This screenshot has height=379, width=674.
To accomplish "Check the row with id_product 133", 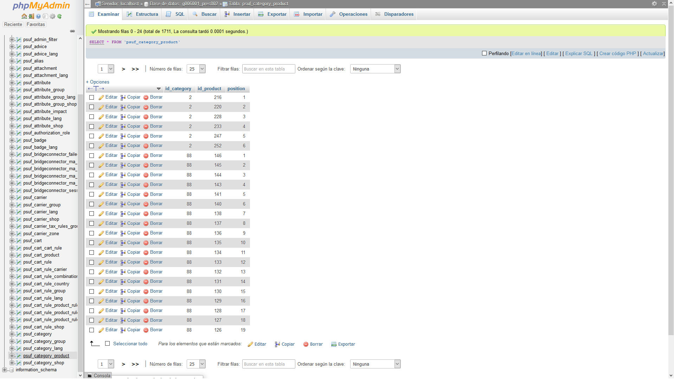I will pyautogui.click(x=91, y=262).
